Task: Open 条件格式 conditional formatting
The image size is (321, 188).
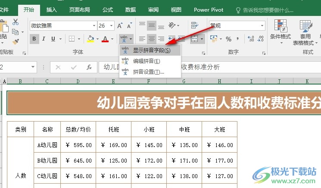Action: 280,32
